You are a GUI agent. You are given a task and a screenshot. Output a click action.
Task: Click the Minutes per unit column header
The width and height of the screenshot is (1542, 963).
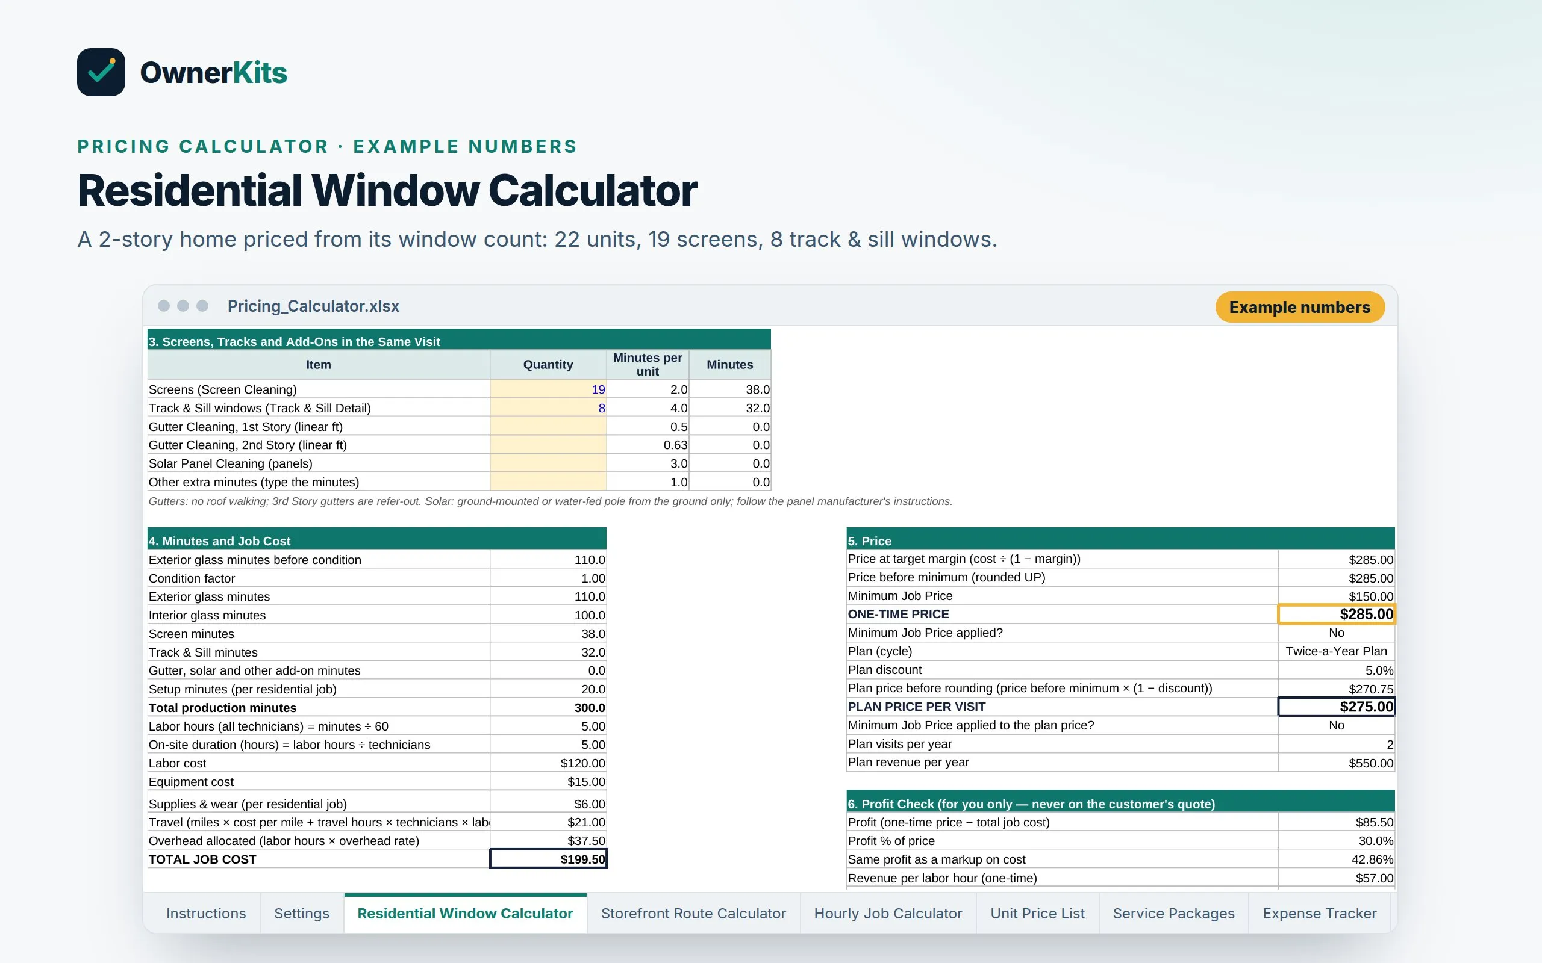pos(648,364)
